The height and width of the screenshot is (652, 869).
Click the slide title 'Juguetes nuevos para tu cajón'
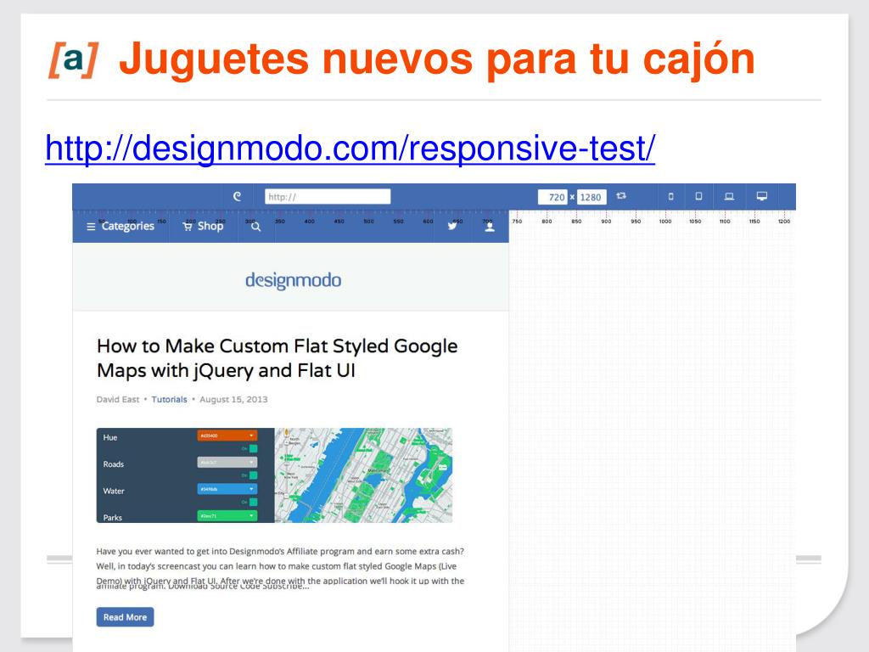pyautogui.click(x=437, y=60)
